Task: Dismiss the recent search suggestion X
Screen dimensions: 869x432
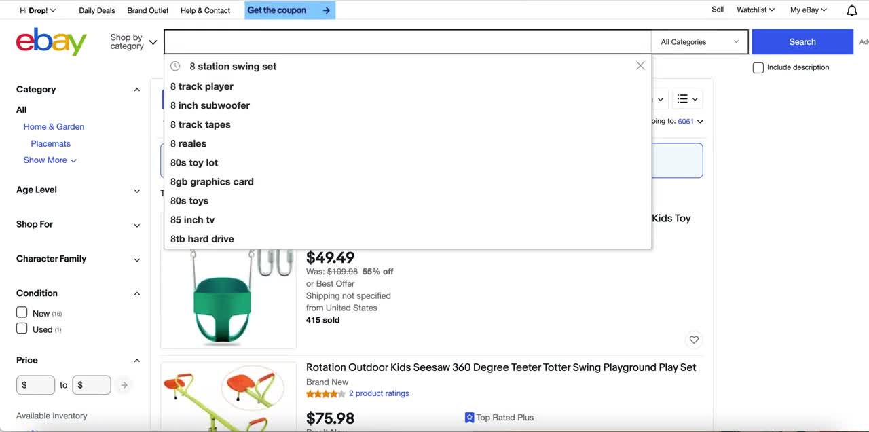Action: pos(640,66)
